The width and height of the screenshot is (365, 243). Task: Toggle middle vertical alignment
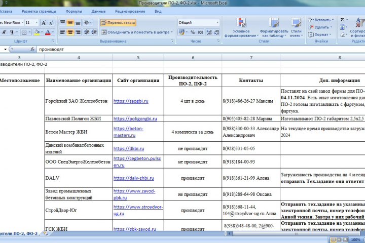tap(70, 23)
